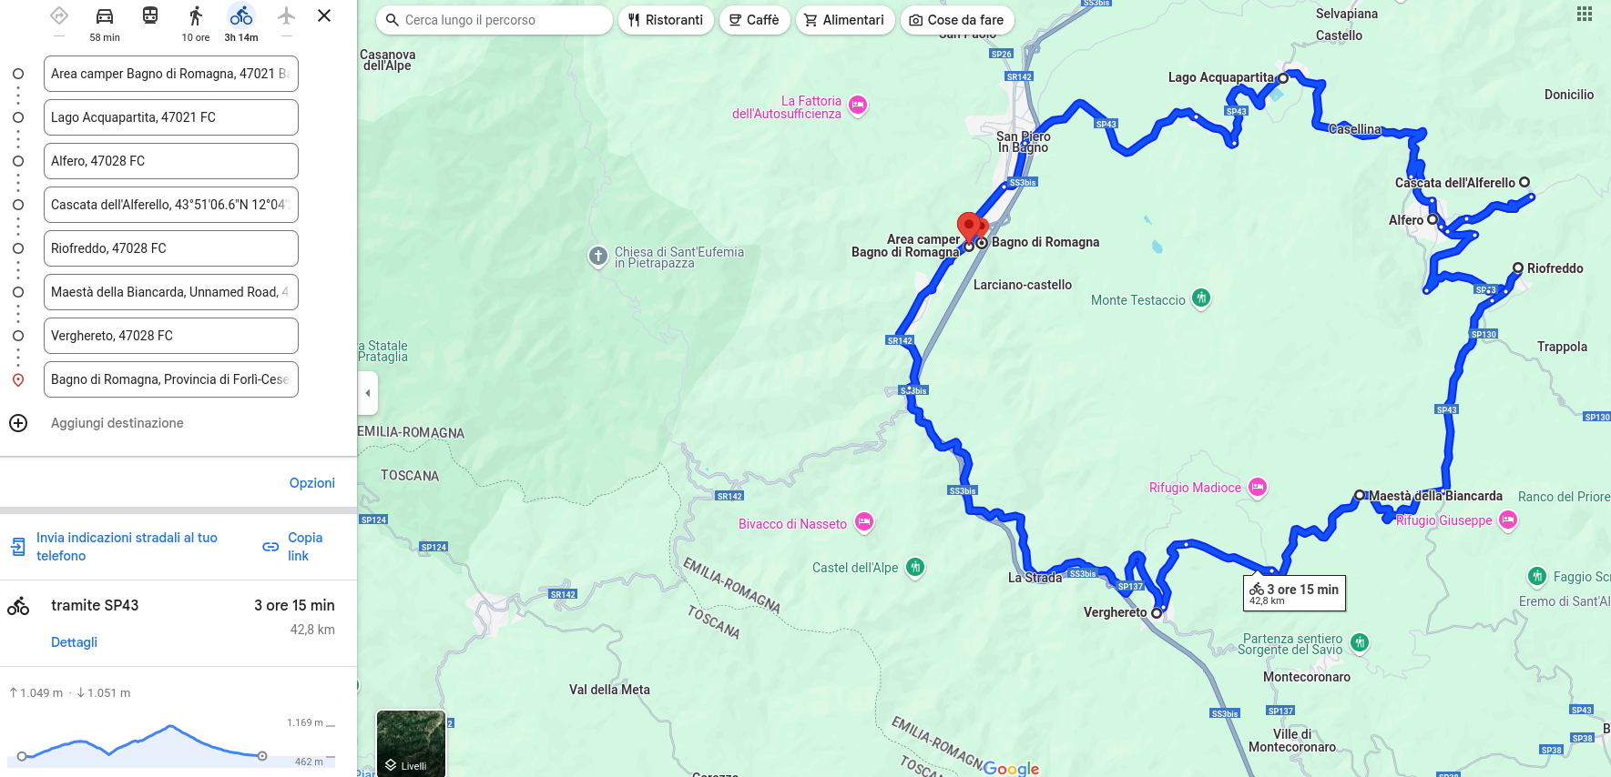Click the Lago Acquapartita destination field

tap(171, 117)
